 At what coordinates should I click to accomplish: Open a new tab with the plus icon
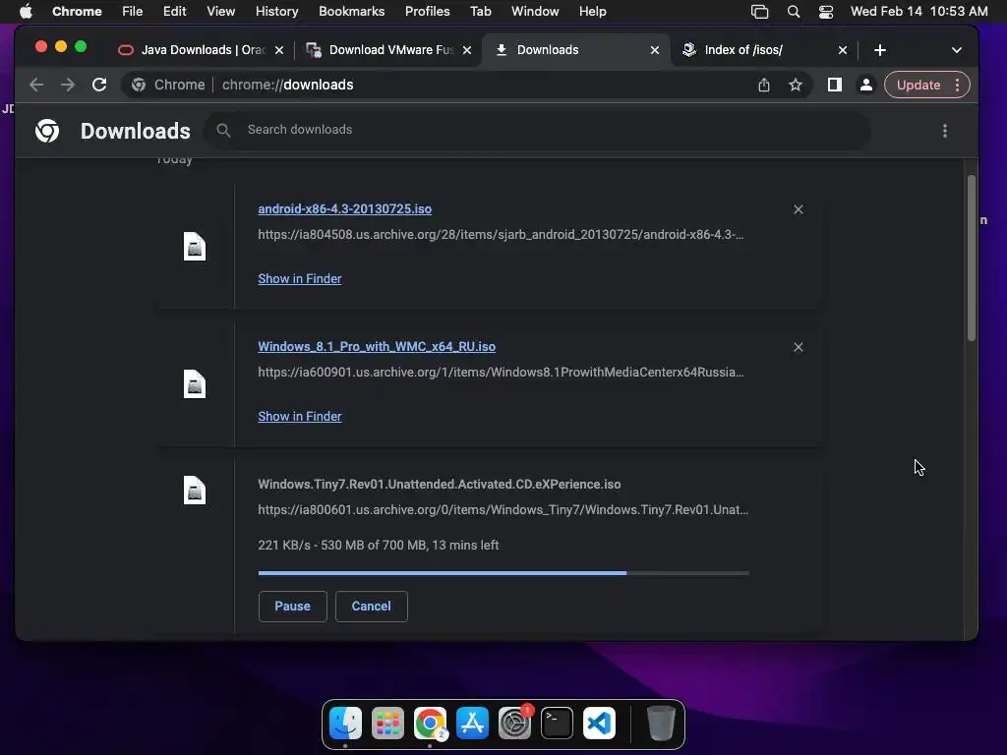point(880,50)
